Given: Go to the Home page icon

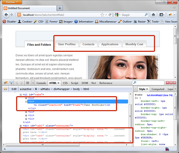Looking at the screenshot, I should click(x=153, y=15).
